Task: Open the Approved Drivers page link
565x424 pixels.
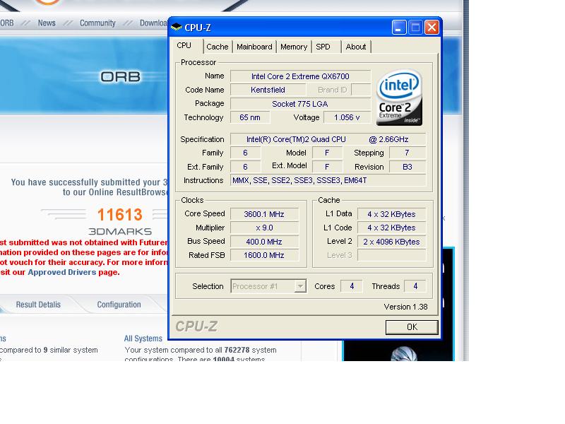Action: click(x=62, y=272)
